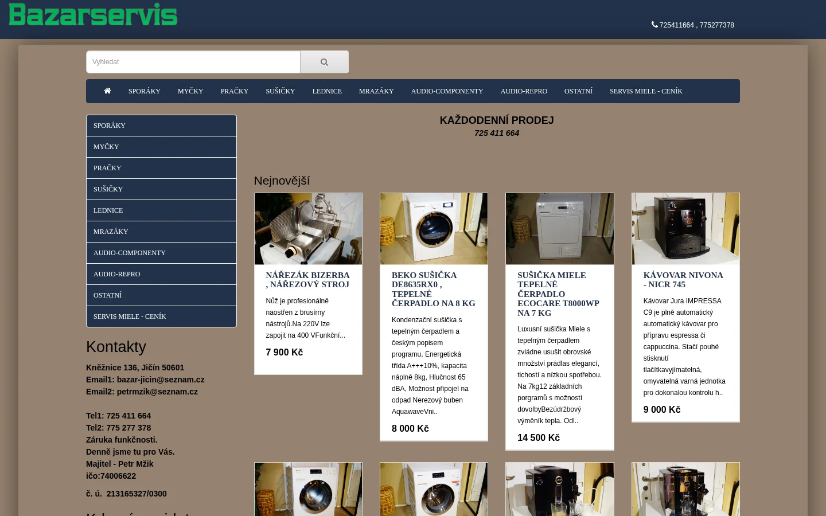Open PRAČKY in top navigation bar

pyautogui.click(x=235, y=91)
